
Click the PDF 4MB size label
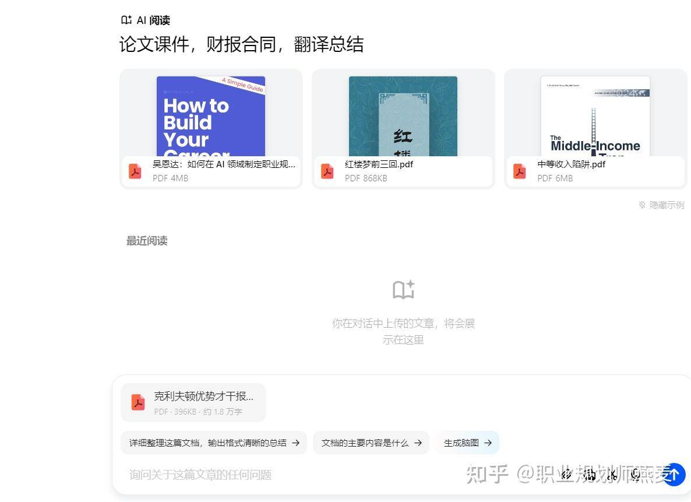coord(170,178)
